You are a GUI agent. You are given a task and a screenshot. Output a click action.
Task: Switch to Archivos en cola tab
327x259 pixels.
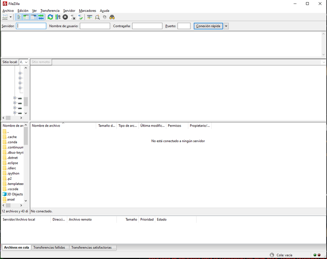click(17, 248)
